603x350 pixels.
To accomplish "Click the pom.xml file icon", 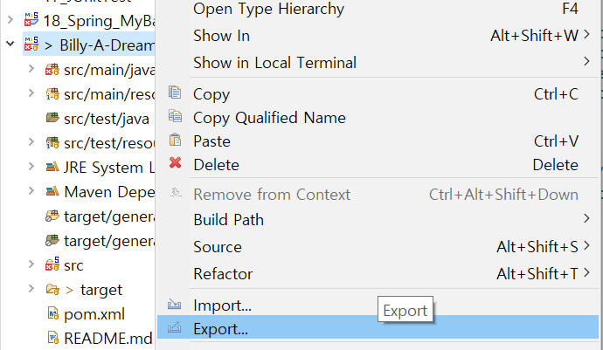I will point(53,313).
